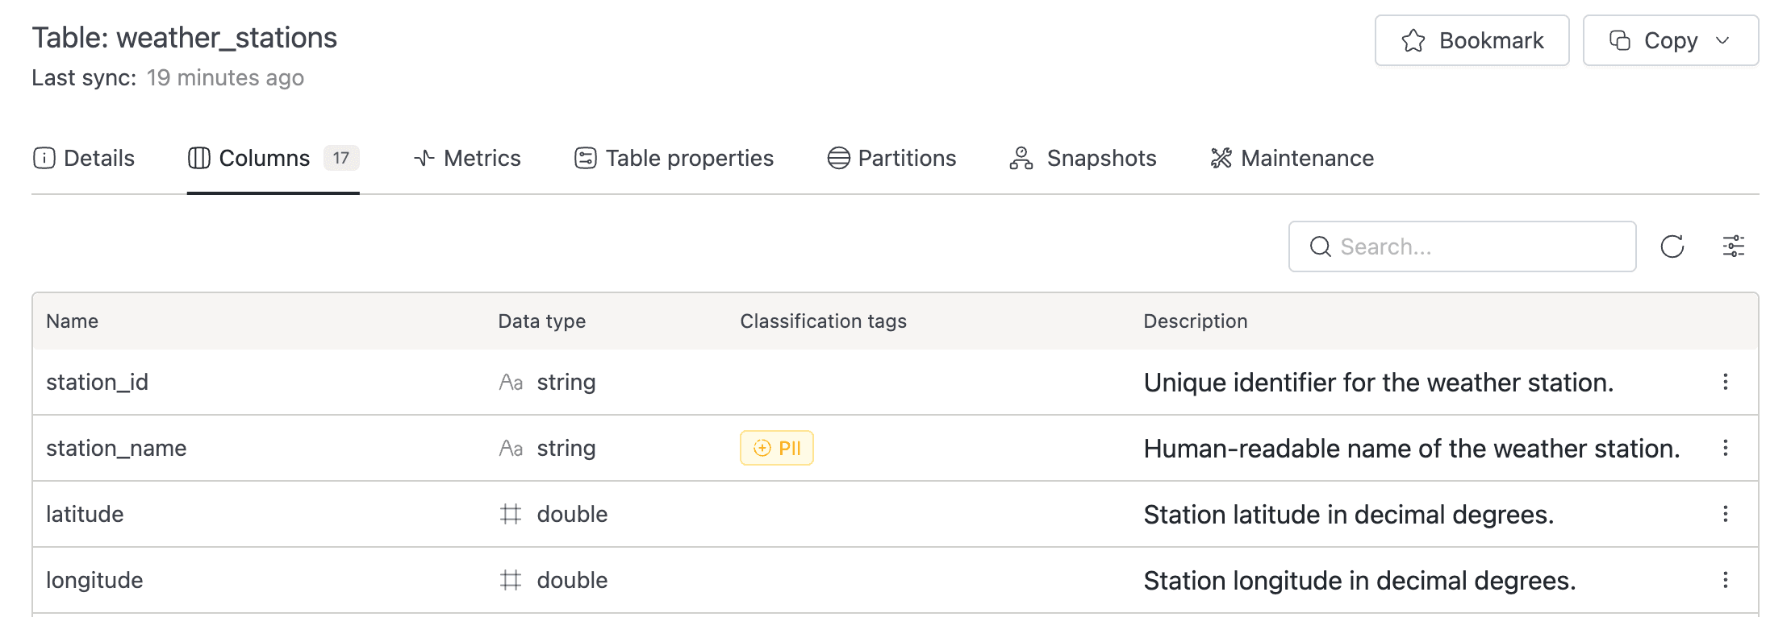This screenshot has width=1791, height=617.
Task: Switch to the Snapshots tab
Action: coord(1083,158)
